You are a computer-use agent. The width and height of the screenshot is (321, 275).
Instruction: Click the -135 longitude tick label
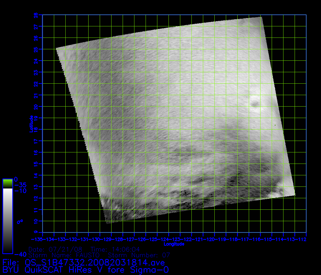tap(37, 239)
